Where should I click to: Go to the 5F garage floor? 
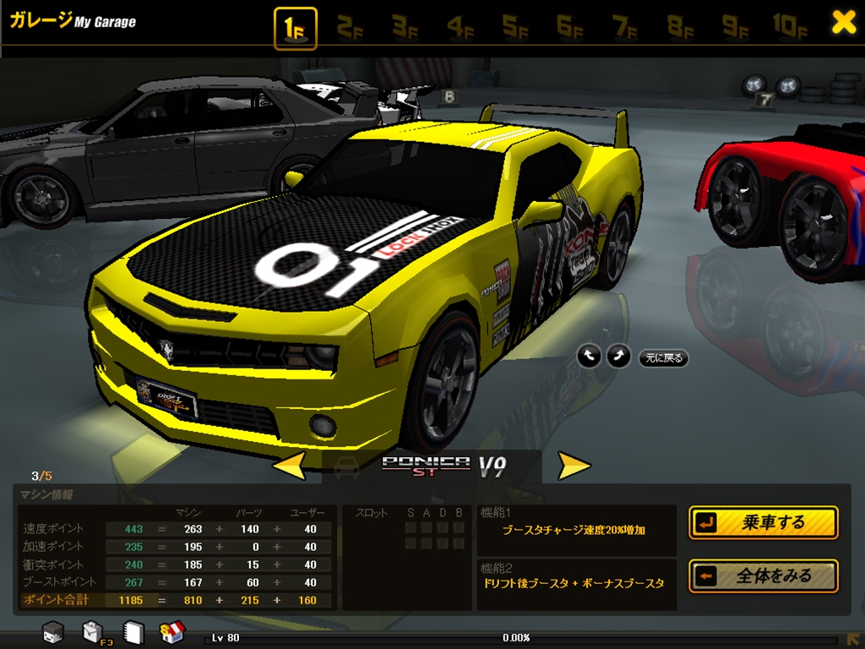pyautogui.click(x=514, y=27)
